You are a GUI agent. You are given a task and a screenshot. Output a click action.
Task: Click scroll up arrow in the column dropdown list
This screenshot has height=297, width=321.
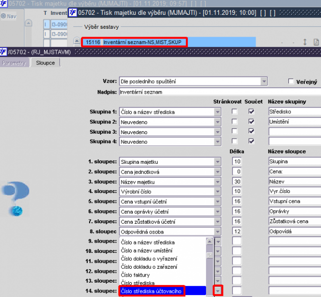[x=210, y=242]
